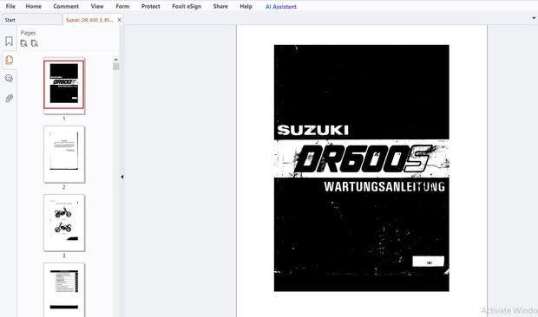This screenshot has width=538, height=317.
Task: Open the Comments panel icon
Action: 9,79
